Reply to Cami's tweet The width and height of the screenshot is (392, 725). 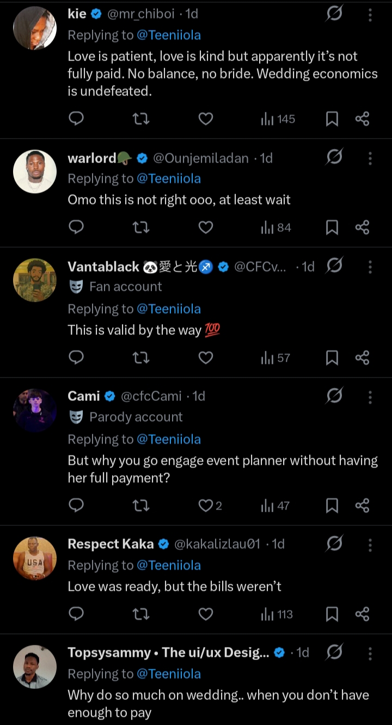[x=77, y=506]
